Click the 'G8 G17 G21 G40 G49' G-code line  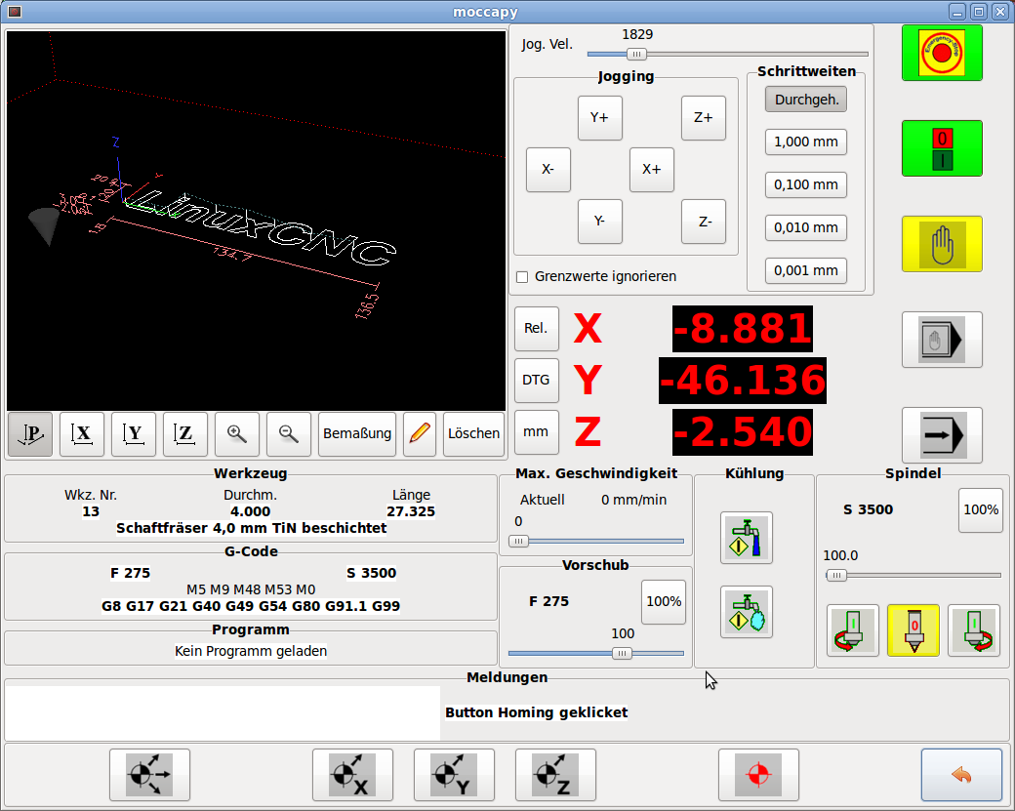[x=251, y=606]
